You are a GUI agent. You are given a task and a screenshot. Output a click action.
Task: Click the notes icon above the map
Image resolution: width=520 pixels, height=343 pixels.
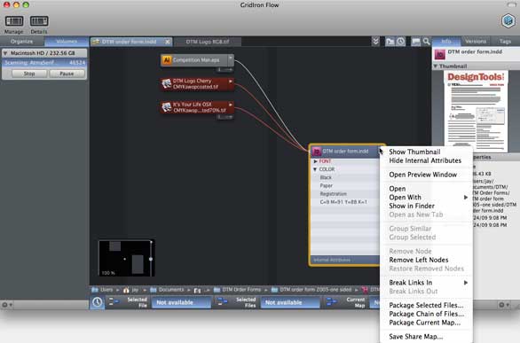pyautogui.click(x=415, y=42)
